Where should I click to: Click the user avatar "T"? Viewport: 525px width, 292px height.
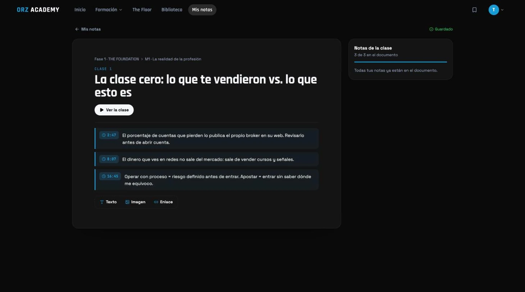point(494,10)
